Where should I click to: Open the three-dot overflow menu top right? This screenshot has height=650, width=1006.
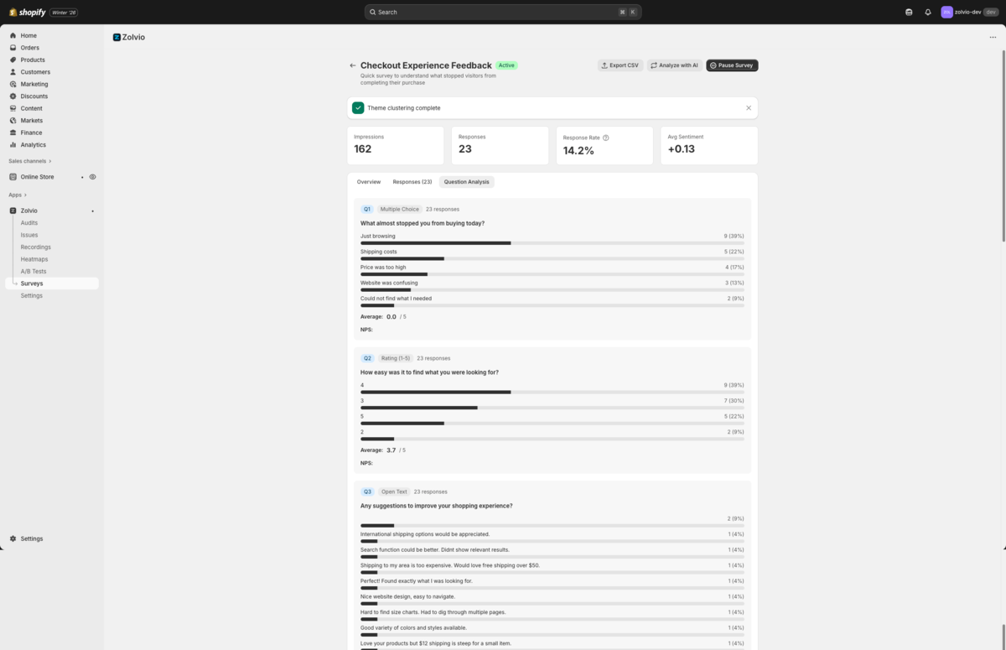point(993,36)
